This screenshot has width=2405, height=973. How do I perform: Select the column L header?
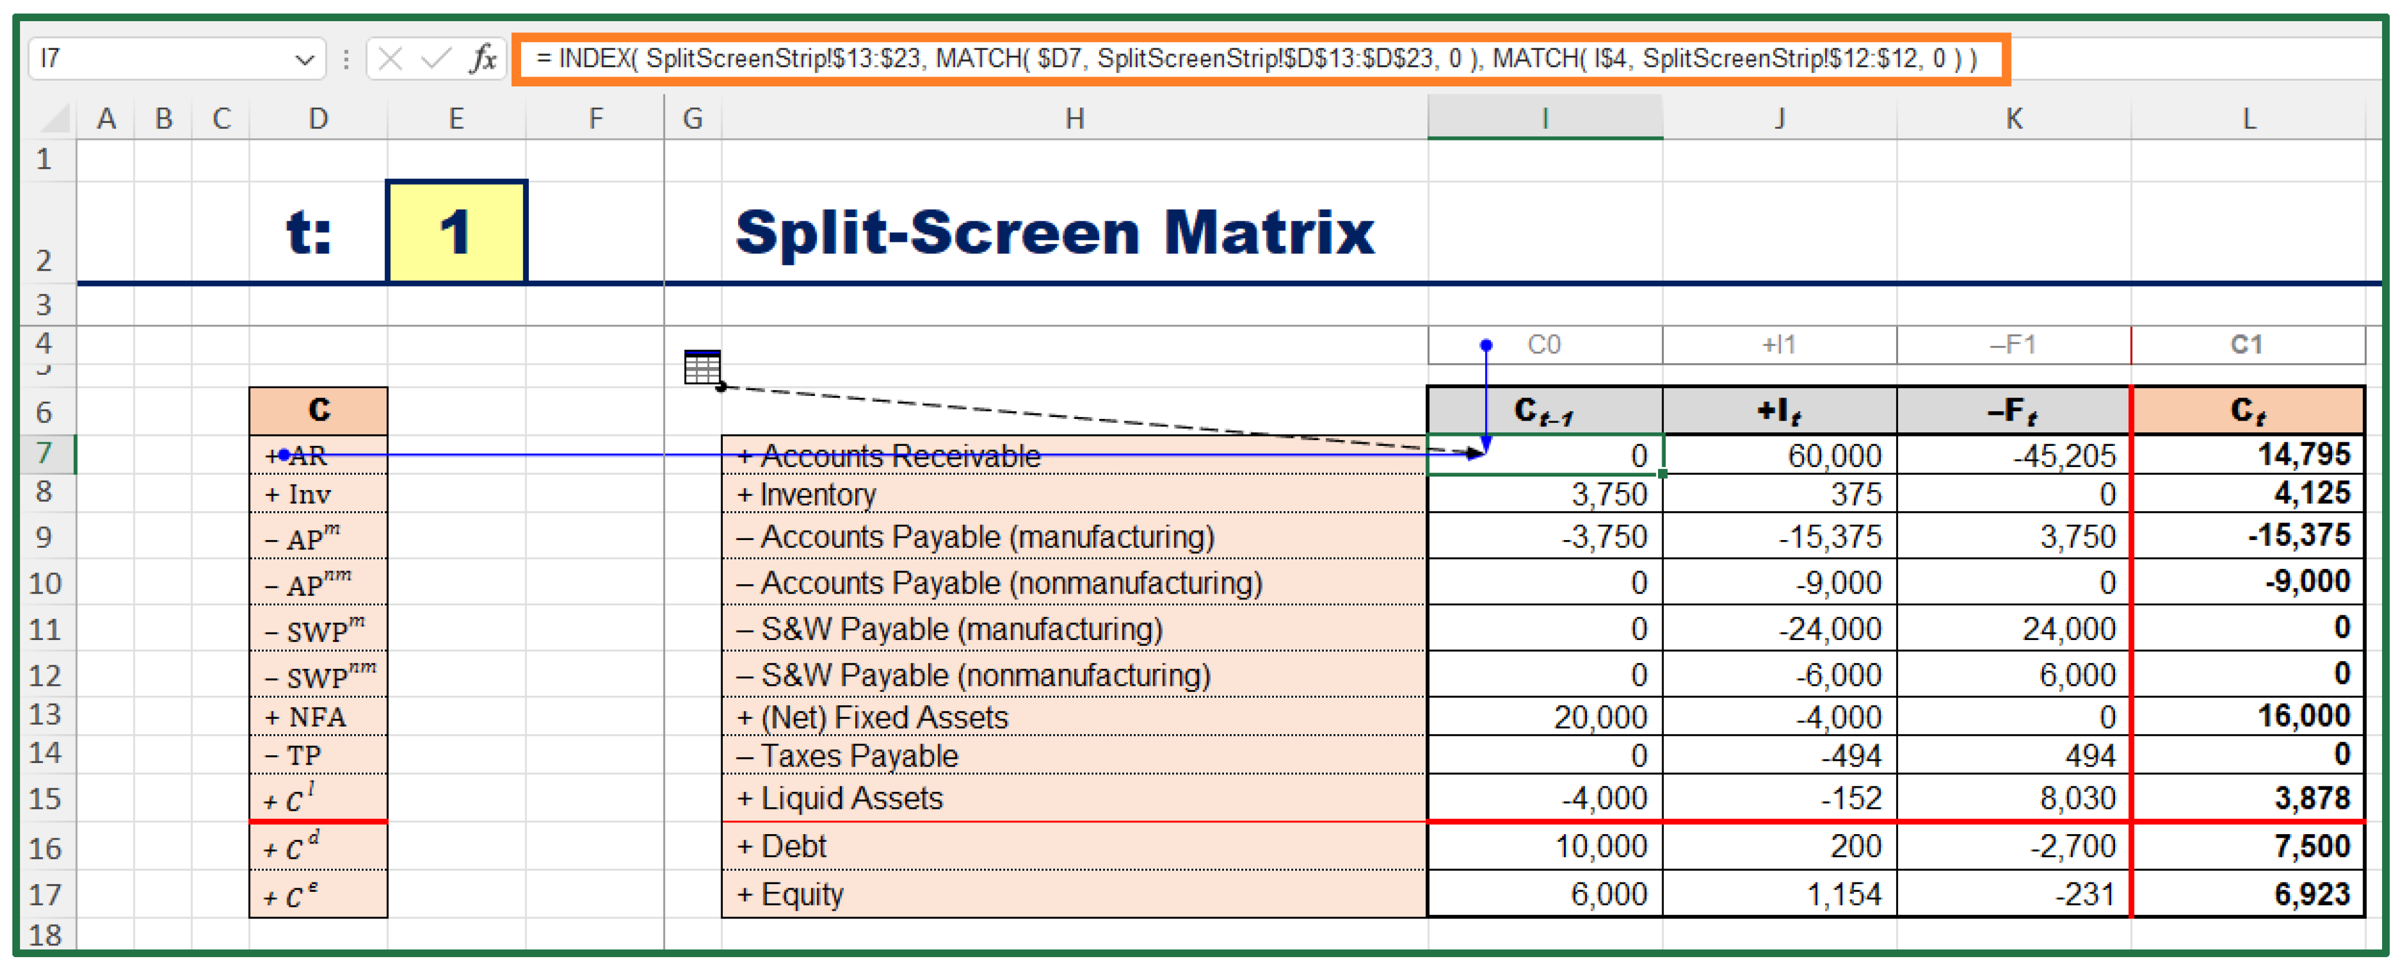[2248, 119]
